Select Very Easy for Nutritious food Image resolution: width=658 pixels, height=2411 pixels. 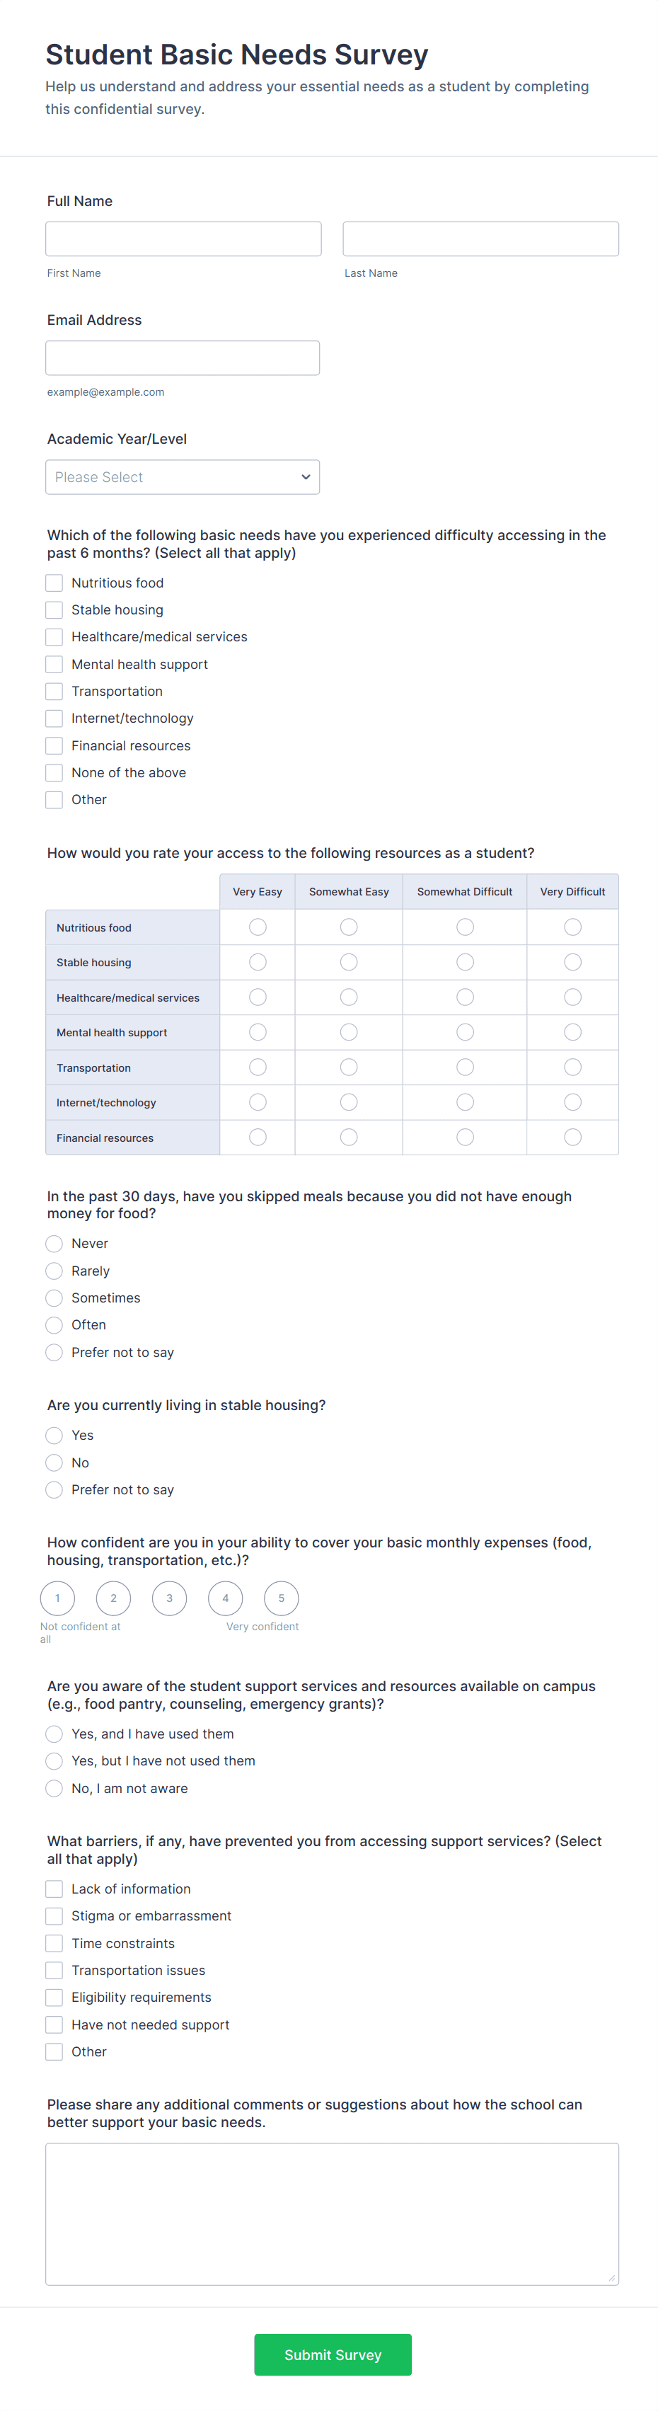(256, 926)
